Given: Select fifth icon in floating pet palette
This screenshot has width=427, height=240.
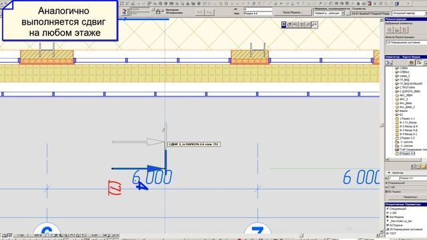Looking at the screenshot, I should pos(308,25).
